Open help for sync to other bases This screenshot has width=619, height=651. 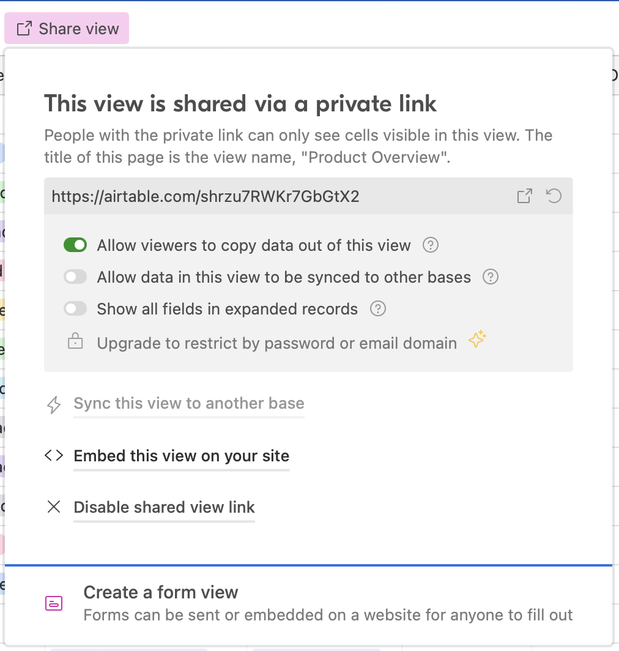491,277
